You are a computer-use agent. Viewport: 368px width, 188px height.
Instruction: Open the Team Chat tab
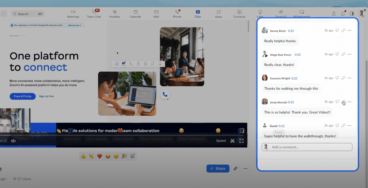(x=94, y=14)
